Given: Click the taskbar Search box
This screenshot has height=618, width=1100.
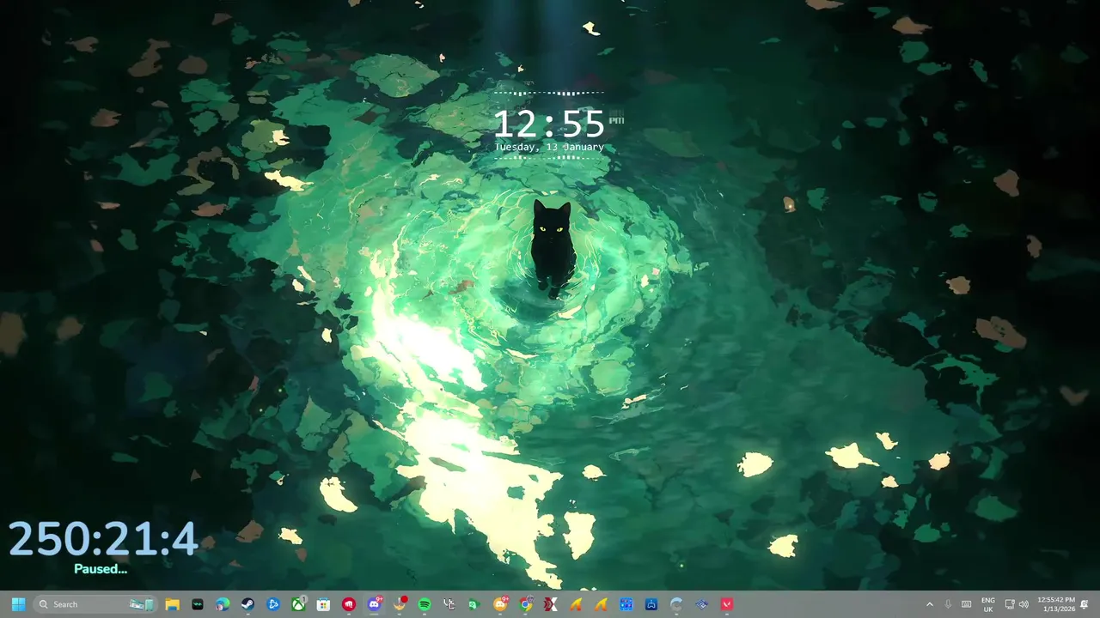Looking at the screenshot, I should coord(95,604).
